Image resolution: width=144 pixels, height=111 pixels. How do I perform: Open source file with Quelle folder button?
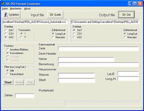point(55,14)
